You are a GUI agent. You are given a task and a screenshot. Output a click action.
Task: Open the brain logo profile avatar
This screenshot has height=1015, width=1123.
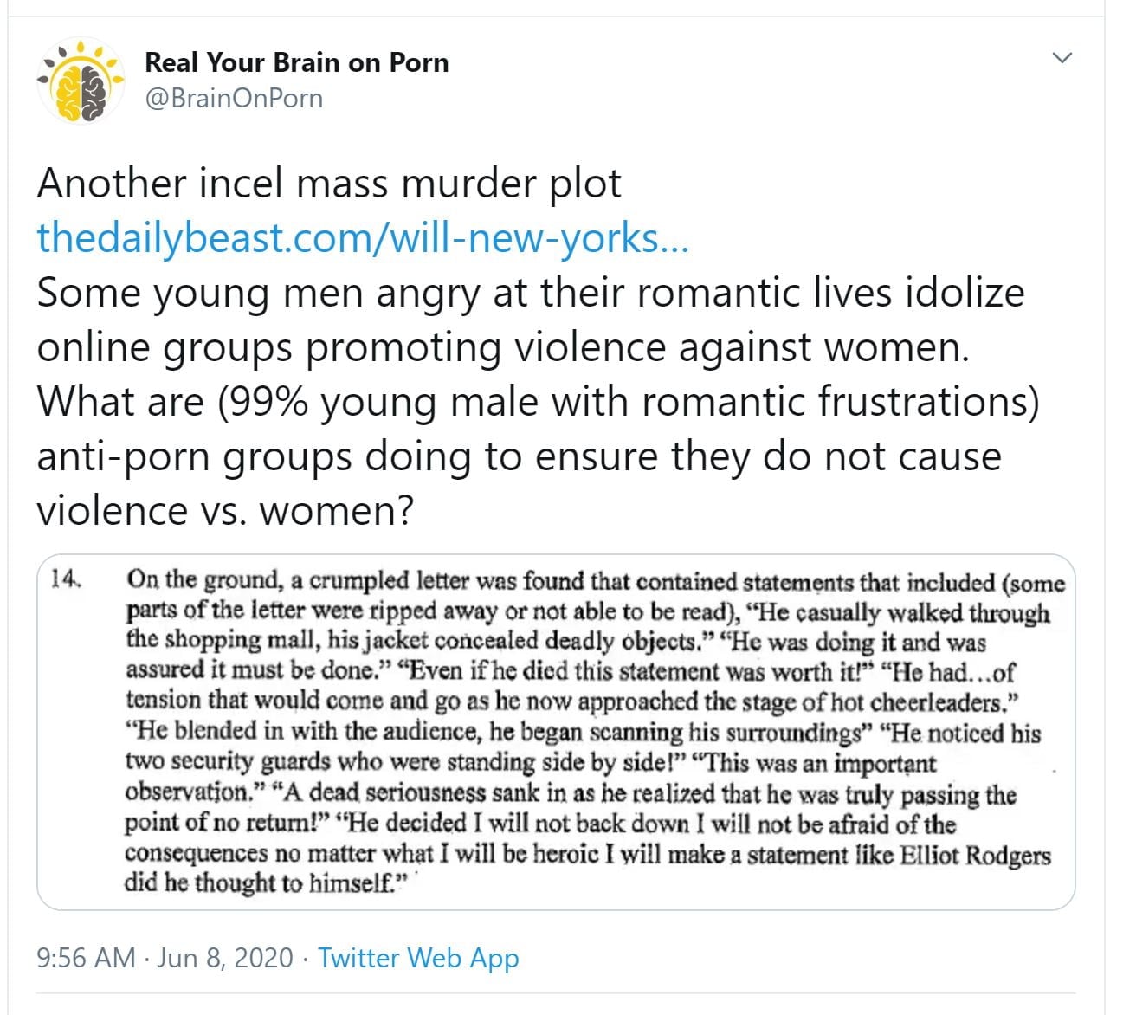(x=81, y=81)
